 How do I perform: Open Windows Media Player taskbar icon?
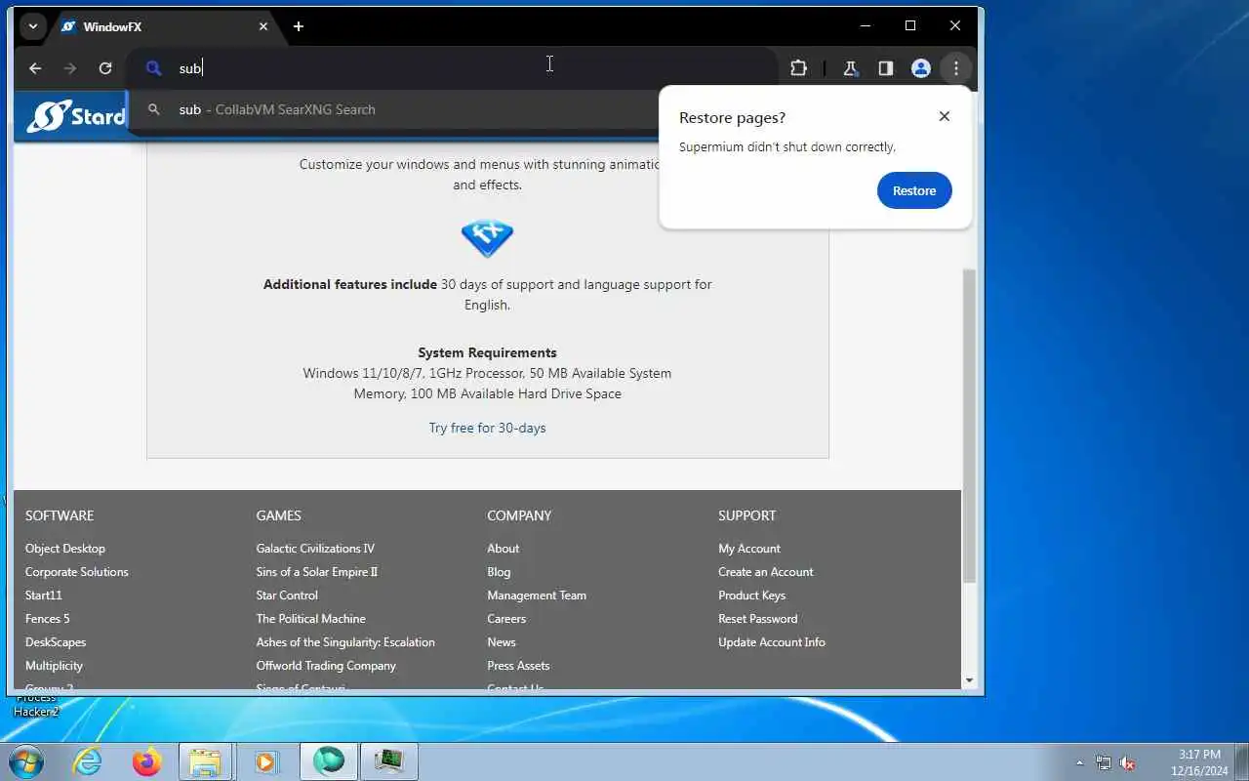265,761
